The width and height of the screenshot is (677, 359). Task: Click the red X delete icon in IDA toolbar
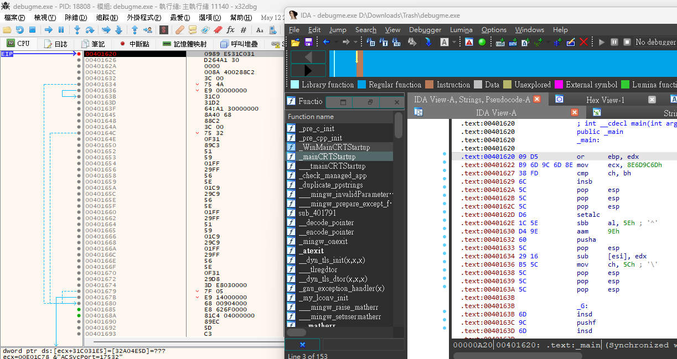583,42
